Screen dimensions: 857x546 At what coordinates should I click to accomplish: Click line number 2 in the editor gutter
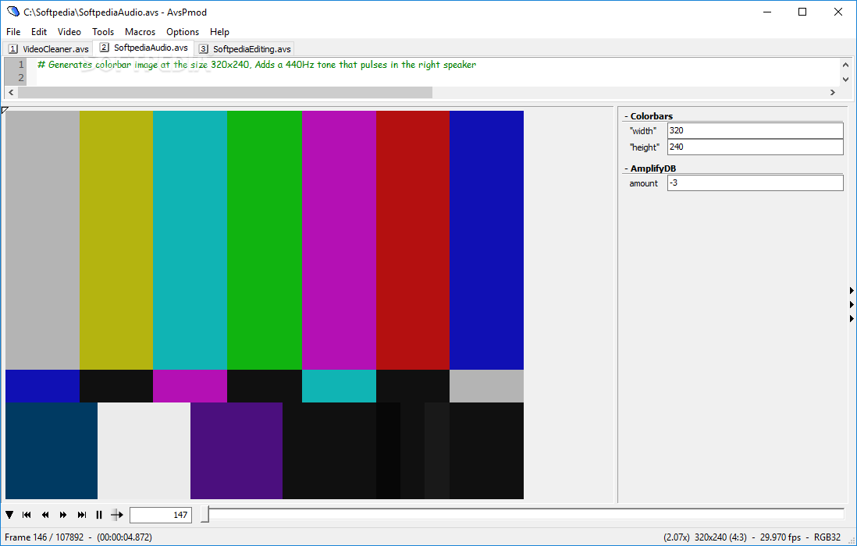[21, 77]
